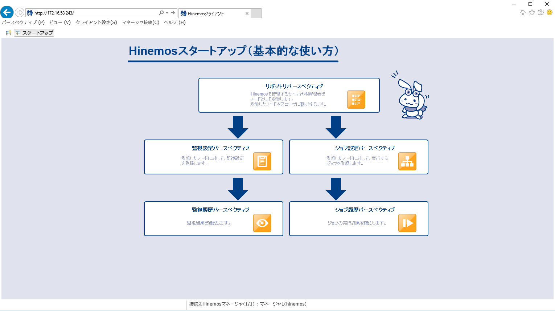Click the smiley feedback icon

(x=550, y=13)
